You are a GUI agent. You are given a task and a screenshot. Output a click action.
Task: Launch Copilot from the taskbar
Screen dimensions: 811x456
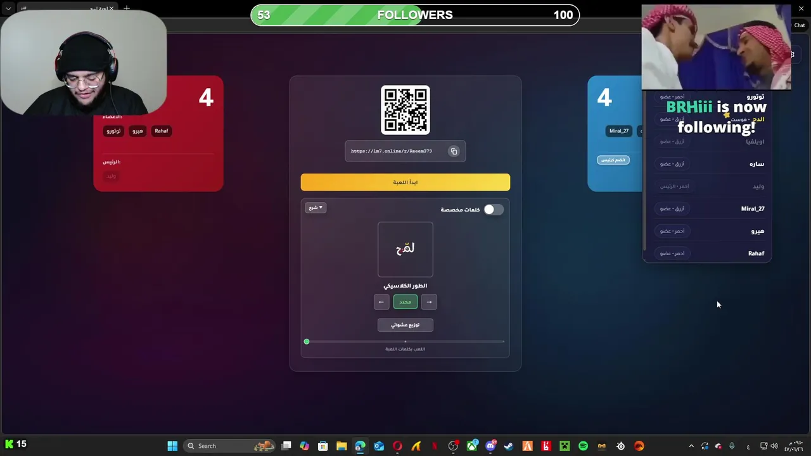point(305,446)
